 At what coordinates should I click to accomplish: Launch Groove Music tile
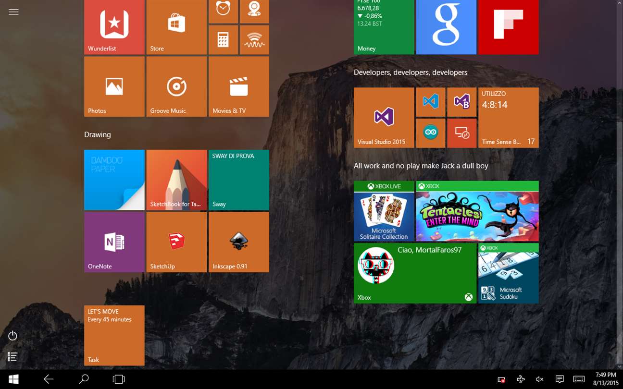click(176, 86)
